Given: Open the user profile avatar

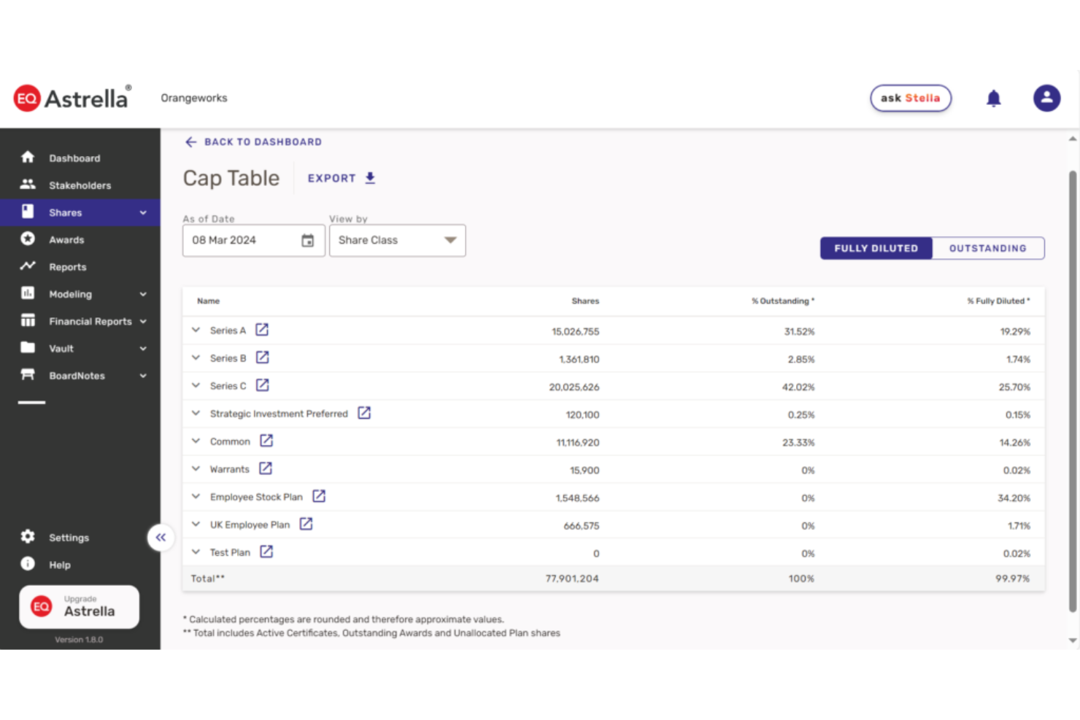Looking at the screenshot, I should 1046,98.
